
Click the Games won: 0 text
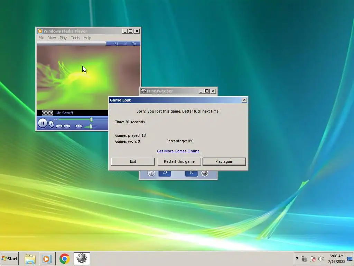pyautogui.click(x=128, y=141)
